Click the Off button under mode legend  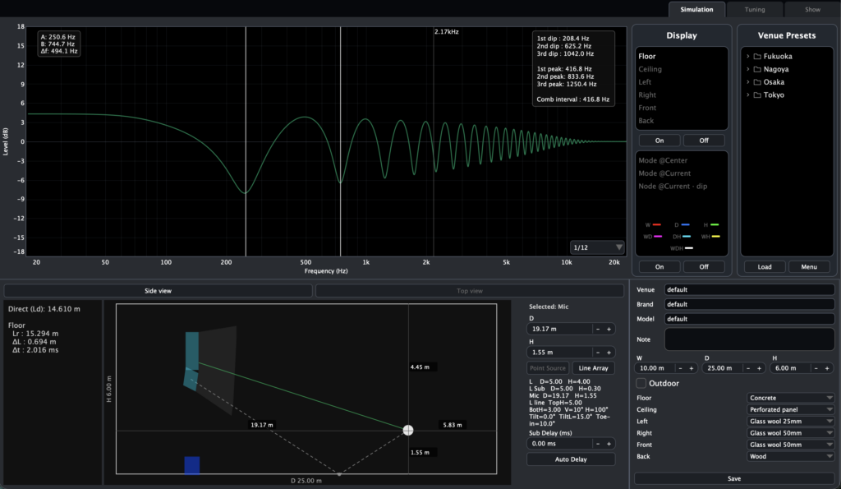(x=704, y=267)
